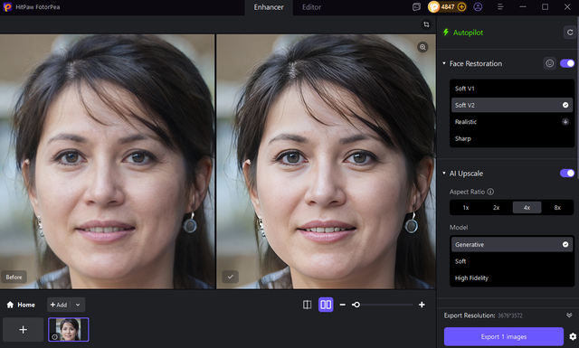
Task: Click the checkmark badge on the after image
Action: pyautogui.click(x=230, y=277)
